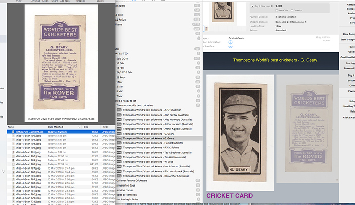This screenshot has width=355, height=205.
Task: Sort Finder list by Date Modified arrow
Action: [x=79, y=127]
